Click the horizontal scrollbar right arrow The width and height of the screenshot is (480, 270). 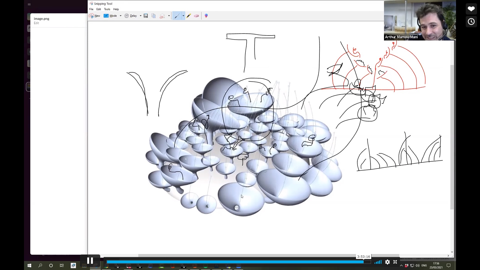pos(448,255)
